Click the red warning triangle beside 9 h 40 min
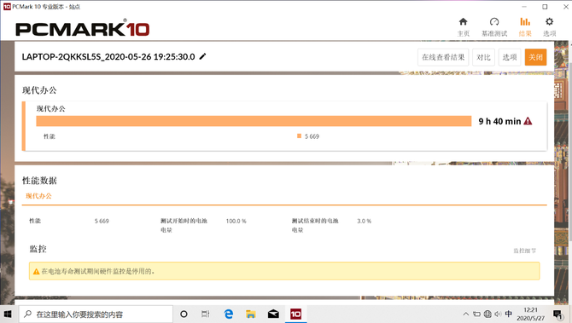 point(528,121)
